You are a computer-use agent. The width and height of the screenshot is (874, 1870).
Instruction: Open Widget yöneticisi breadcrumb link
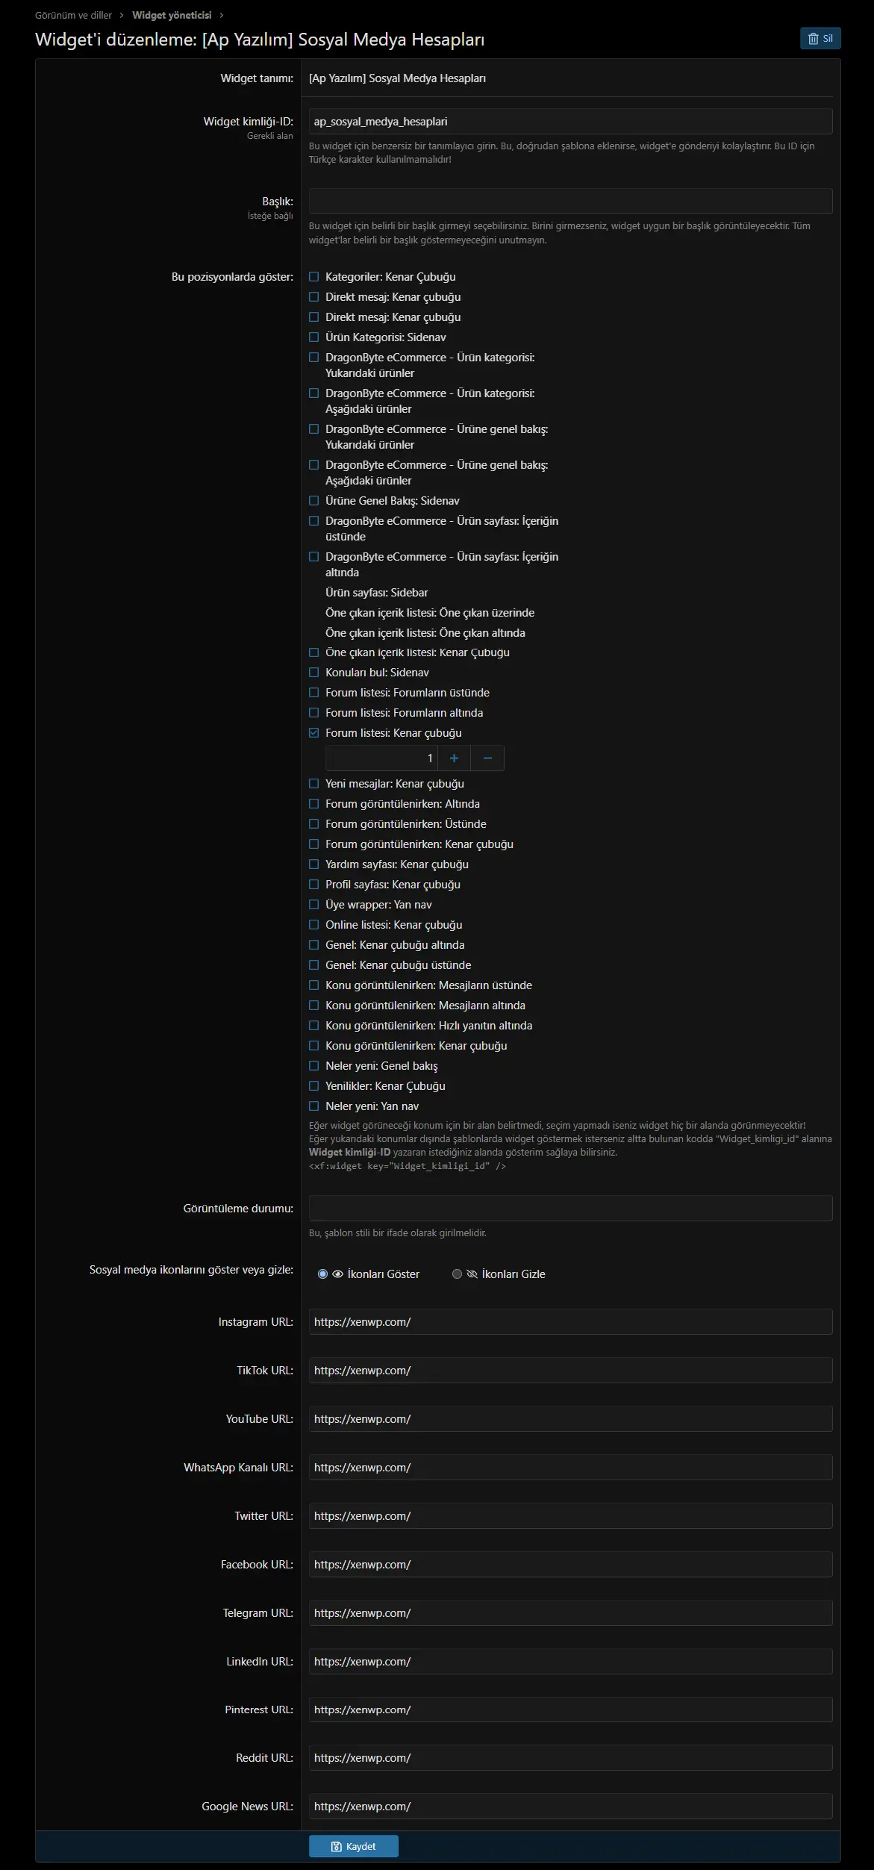172,15
